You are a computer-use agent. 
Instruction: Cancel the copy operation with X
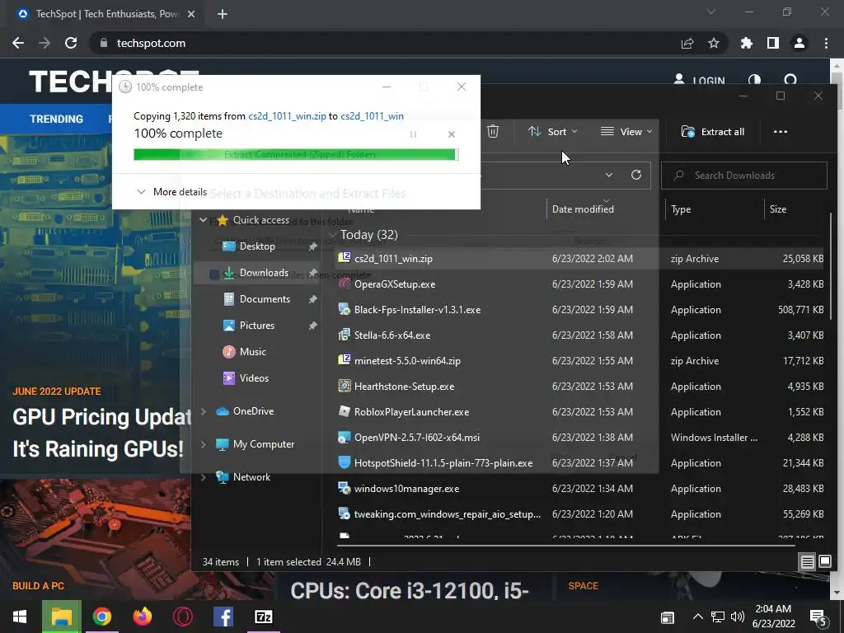point(452,134)
